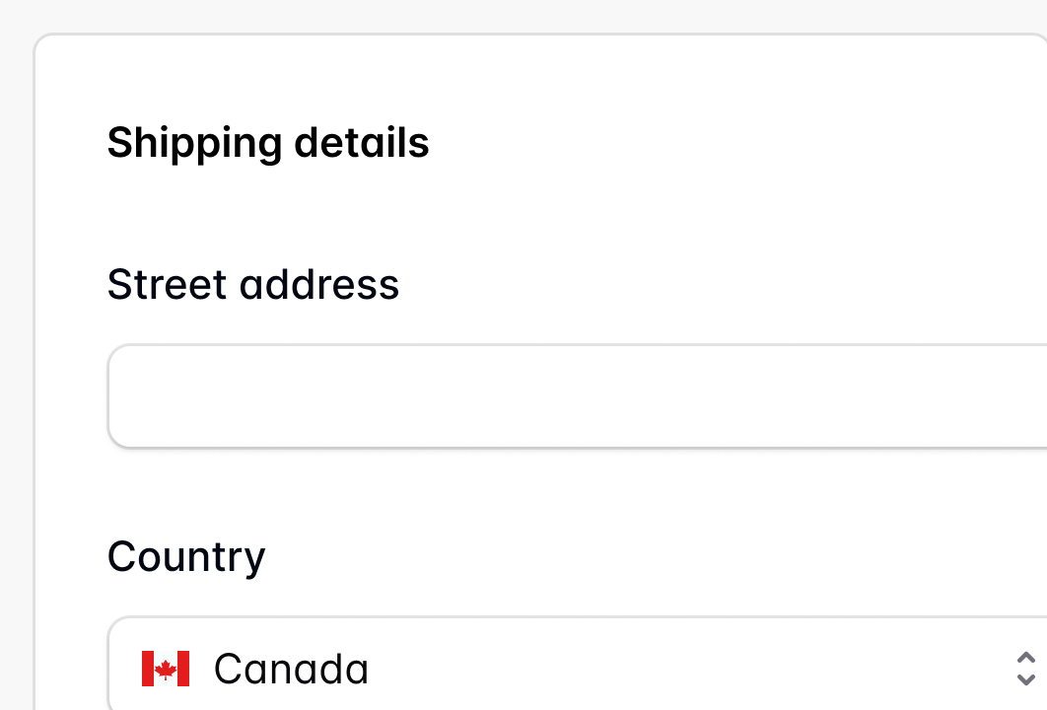Image resolution: width=1047 pixels, height=710 pixels.
Task: Open the Country dropdown
Action: [592, 669]
